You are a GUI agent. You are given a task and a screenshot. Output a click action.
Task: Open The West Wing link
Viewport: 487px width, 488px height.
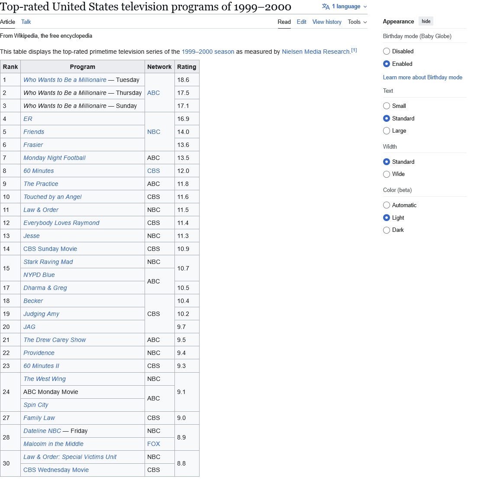click(x=45, y=379)
